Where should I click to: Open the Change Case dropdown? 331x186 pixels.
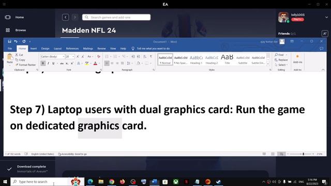[x=90, y=56]
